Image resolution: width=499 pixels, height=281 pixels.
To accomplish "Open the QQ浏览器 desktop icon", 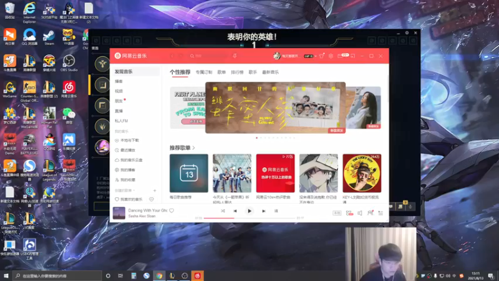I will click(x=29, y=37).
